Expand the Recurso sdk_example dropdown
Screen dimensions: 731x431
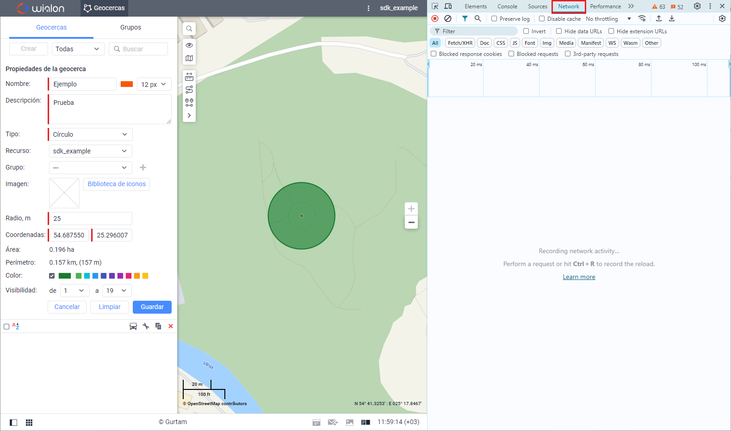click(90, 151)
